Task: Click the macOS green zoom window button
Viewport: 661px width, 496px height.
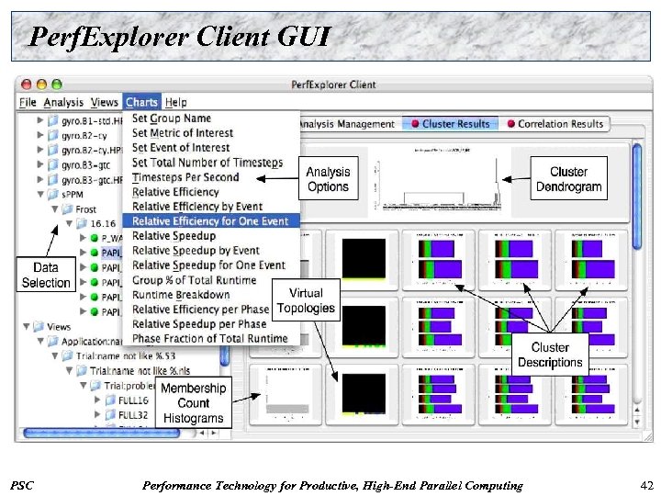Action: 57,85
